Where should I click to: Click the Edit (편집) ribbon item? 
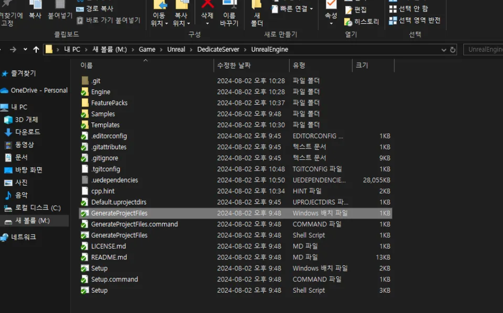(x=356, y=10)
